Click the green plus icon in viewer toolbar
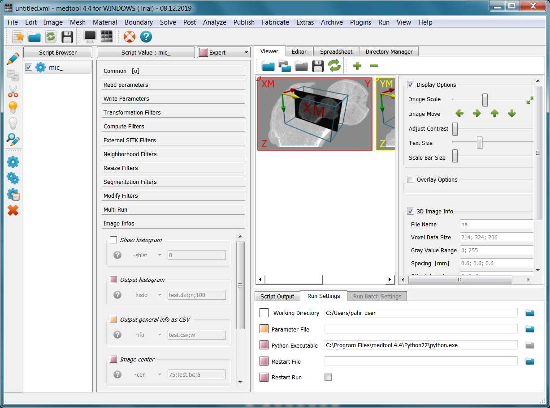 coord(357,66)
